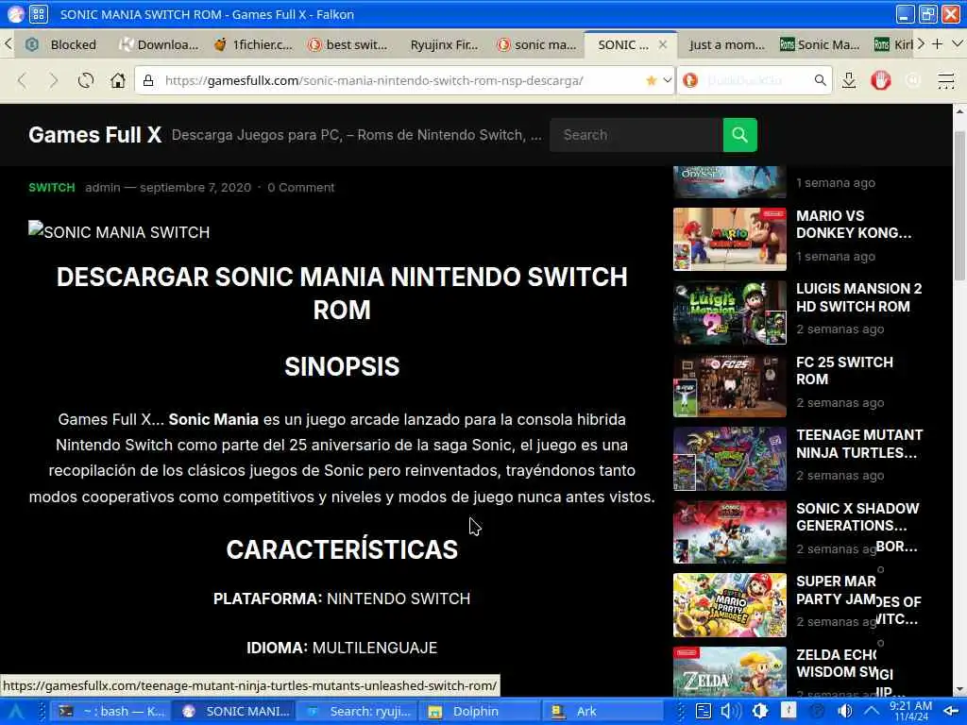Open the SWITCH category link
Image resolution: width=967 pixels, height=725 pixels.
(52, 188)
